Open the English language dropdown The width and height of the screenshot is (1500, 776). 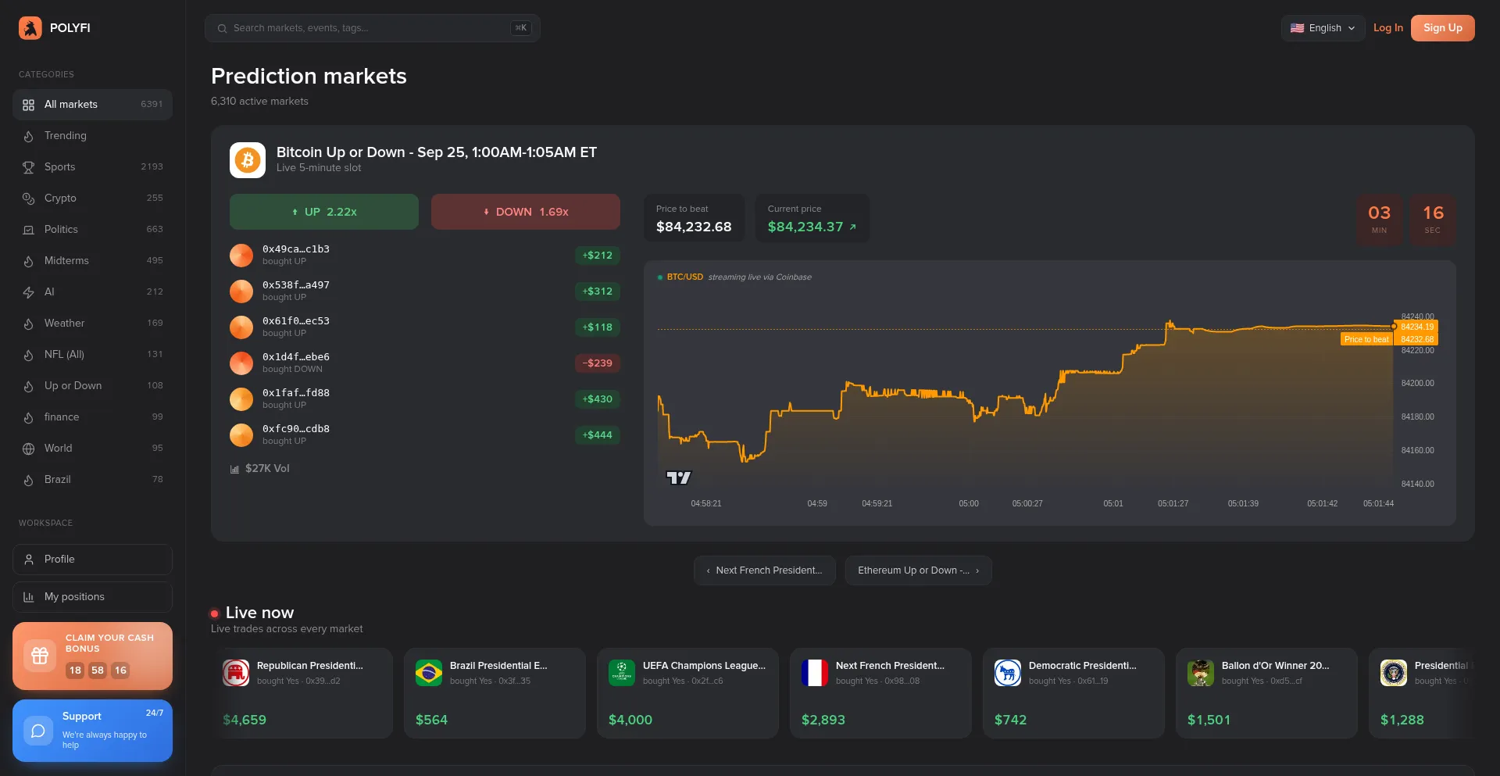point(1323,28)
